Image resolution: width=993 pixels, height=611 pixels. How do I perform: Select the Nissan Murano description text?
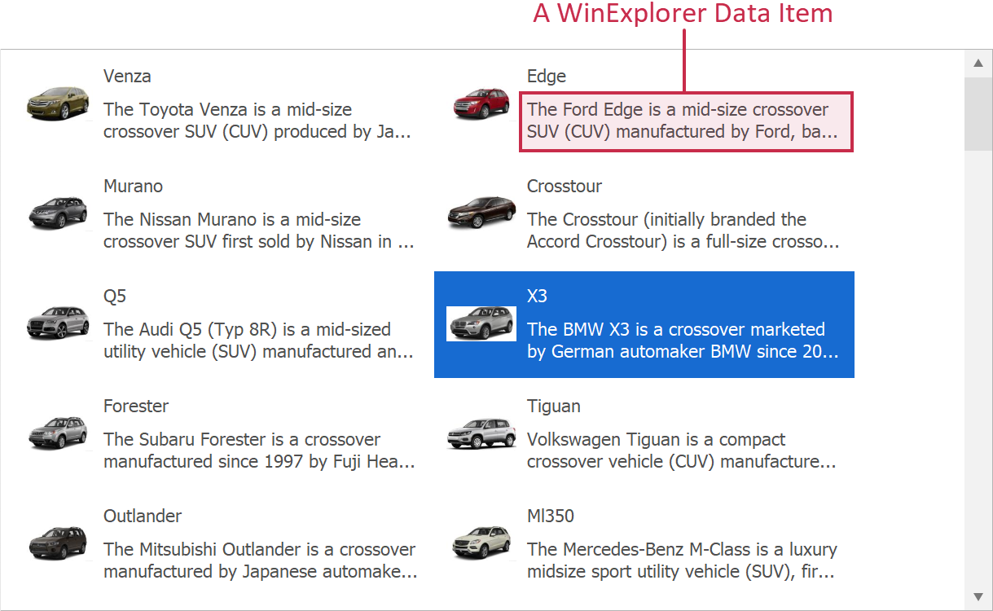[x=259, y=231]
